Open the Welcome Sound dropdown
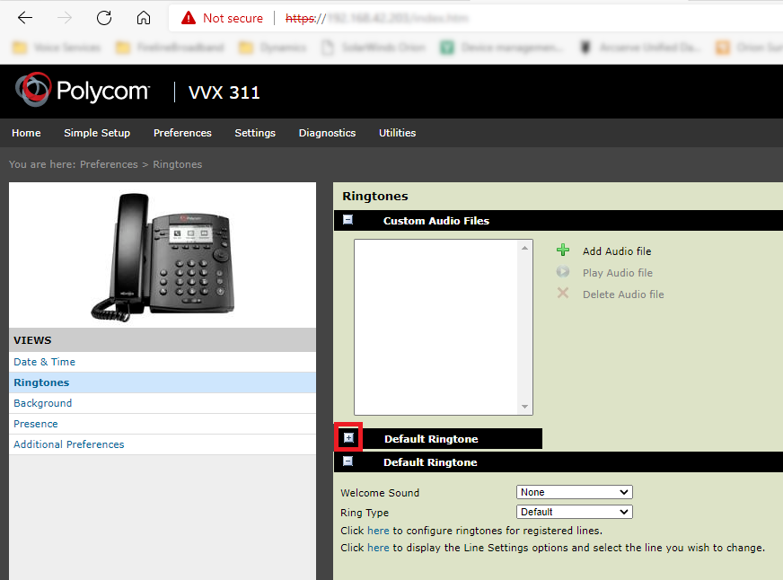The image size is (783, 580). coord(575,492)
